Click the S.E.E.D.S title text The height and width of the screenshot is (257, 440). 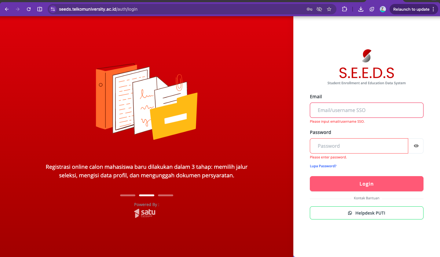(x=367, y=73)
